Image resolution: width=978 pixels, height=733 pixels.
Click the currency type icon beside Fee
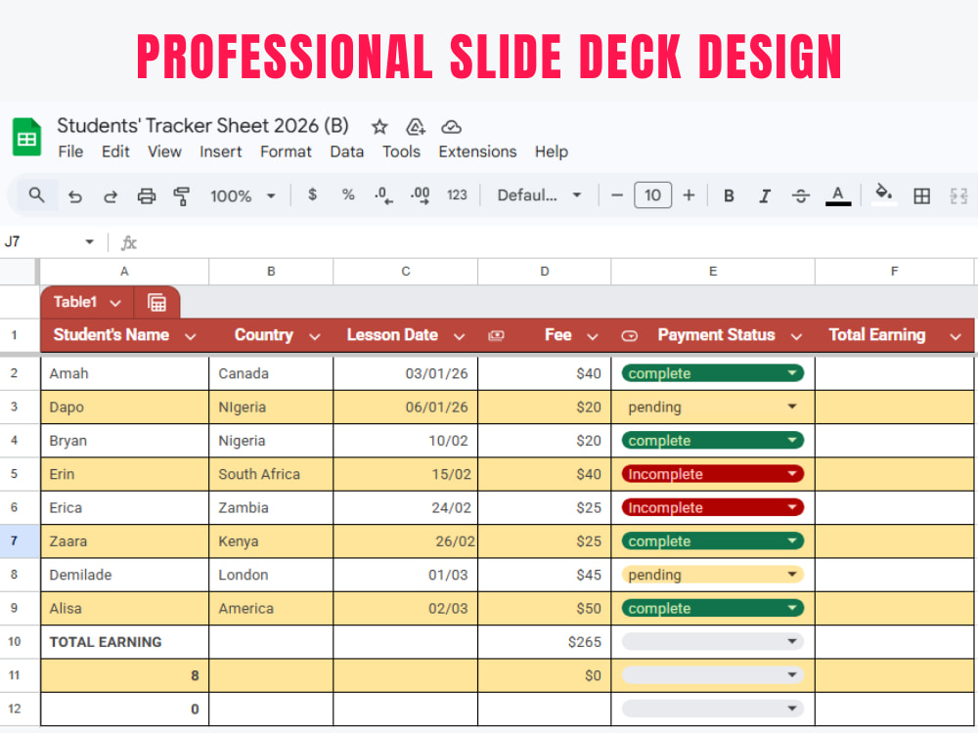point(496,336)
